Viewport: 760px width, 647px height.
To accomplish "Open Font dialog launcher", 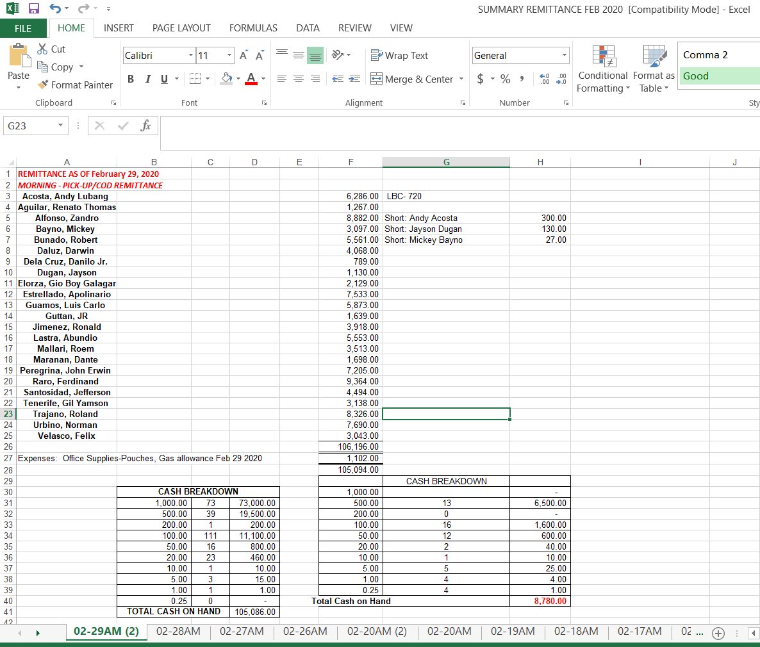I will (x=264, y=102).
